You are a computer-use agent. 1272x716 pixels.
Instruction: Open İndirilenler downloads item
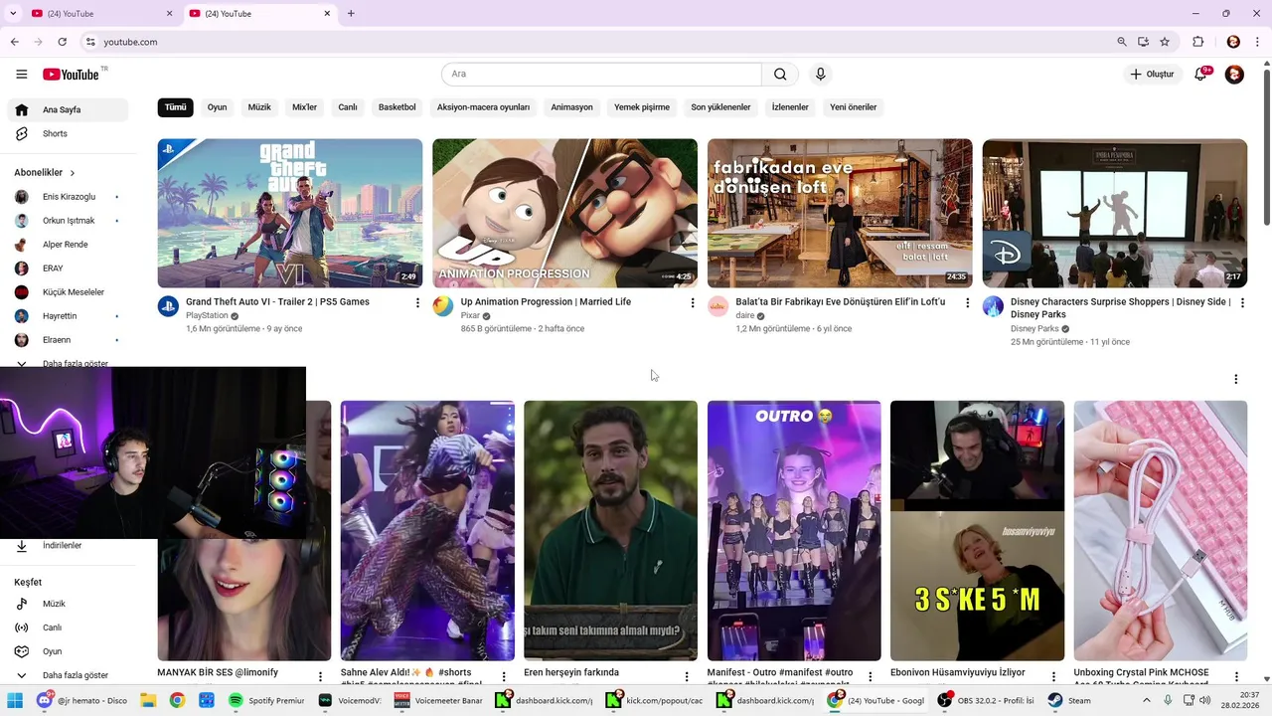tap(68, 545)
